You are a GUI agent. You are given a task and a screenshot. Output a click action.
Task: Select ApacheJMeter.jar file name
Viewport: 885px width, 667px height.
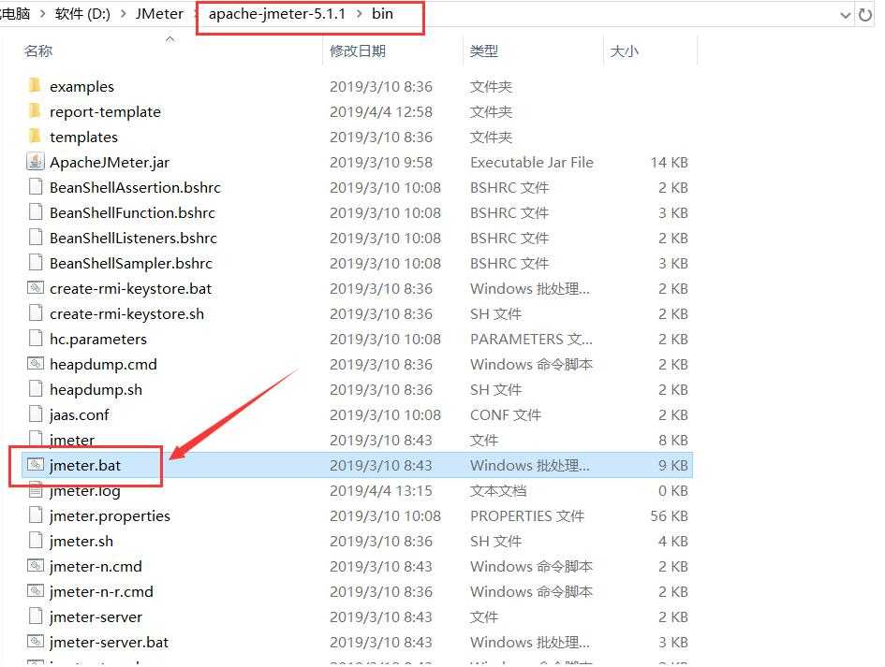click(x=110, y=163)
